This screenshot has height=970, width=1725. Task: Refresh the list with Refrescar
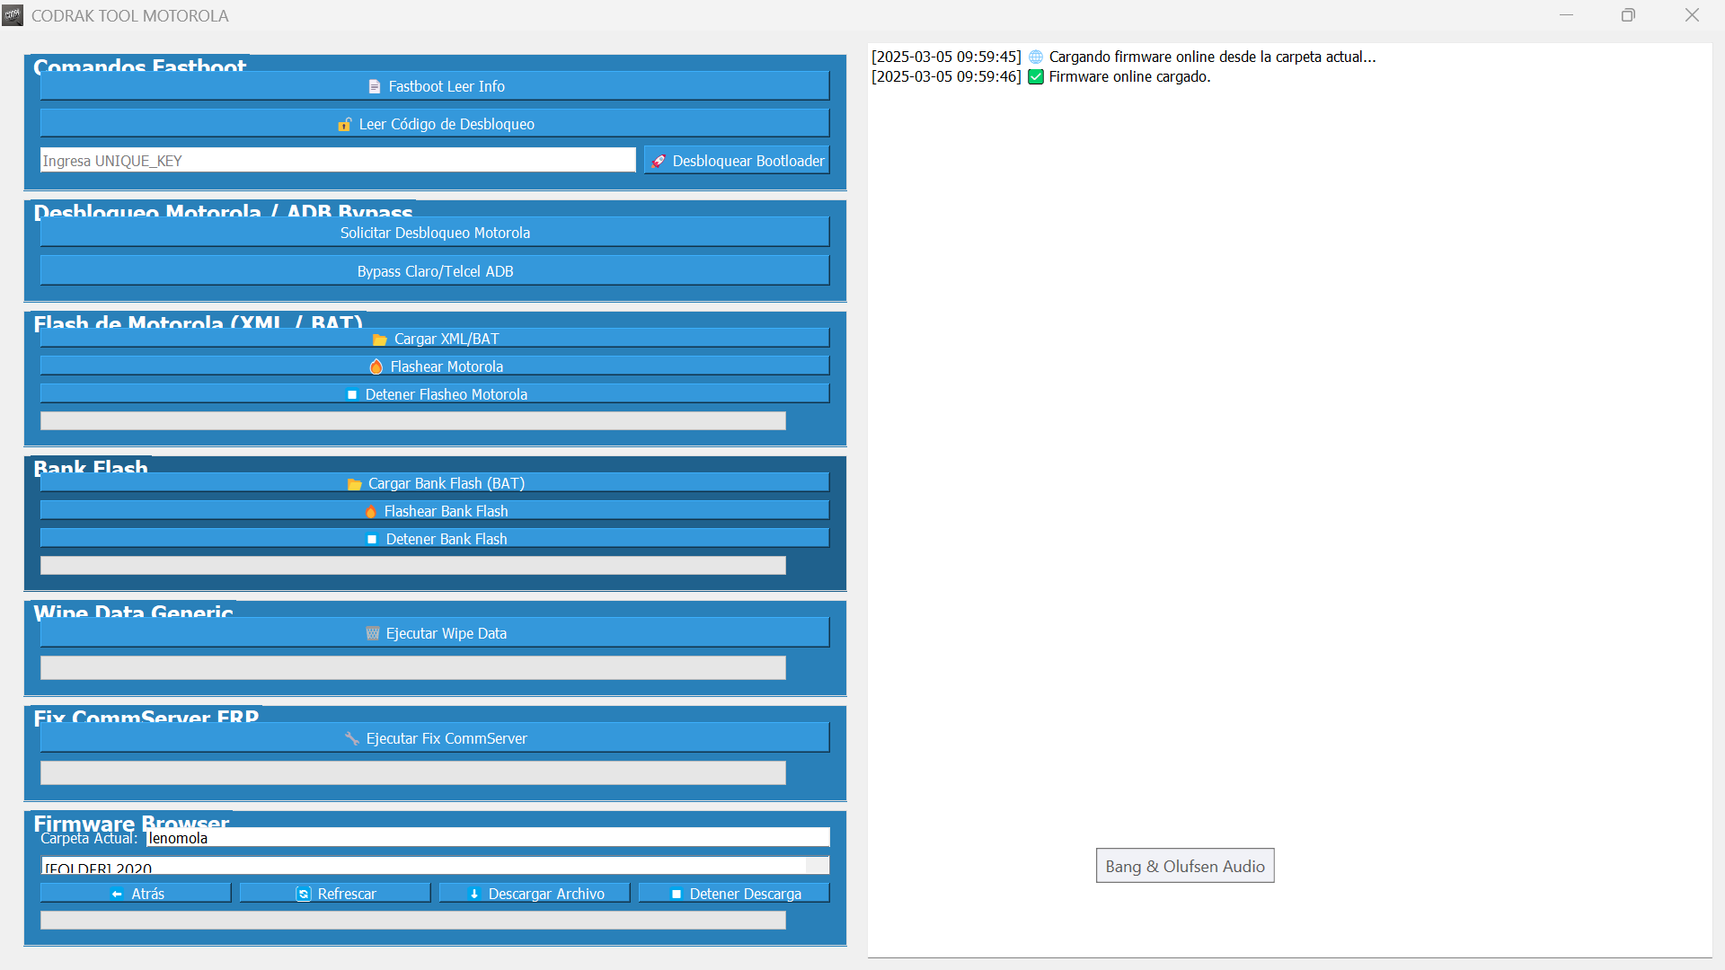click(335, 894)
